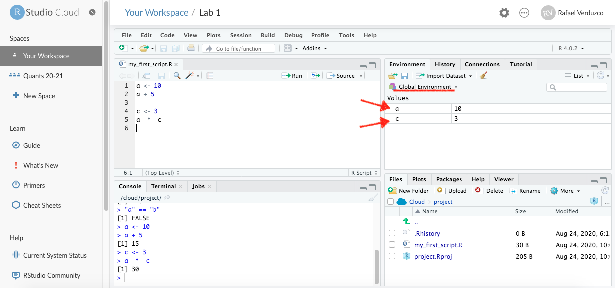Open the Addins dropdown menu
Screen dimensions: 615x288
pyautogui.click(x=314, y=48)
